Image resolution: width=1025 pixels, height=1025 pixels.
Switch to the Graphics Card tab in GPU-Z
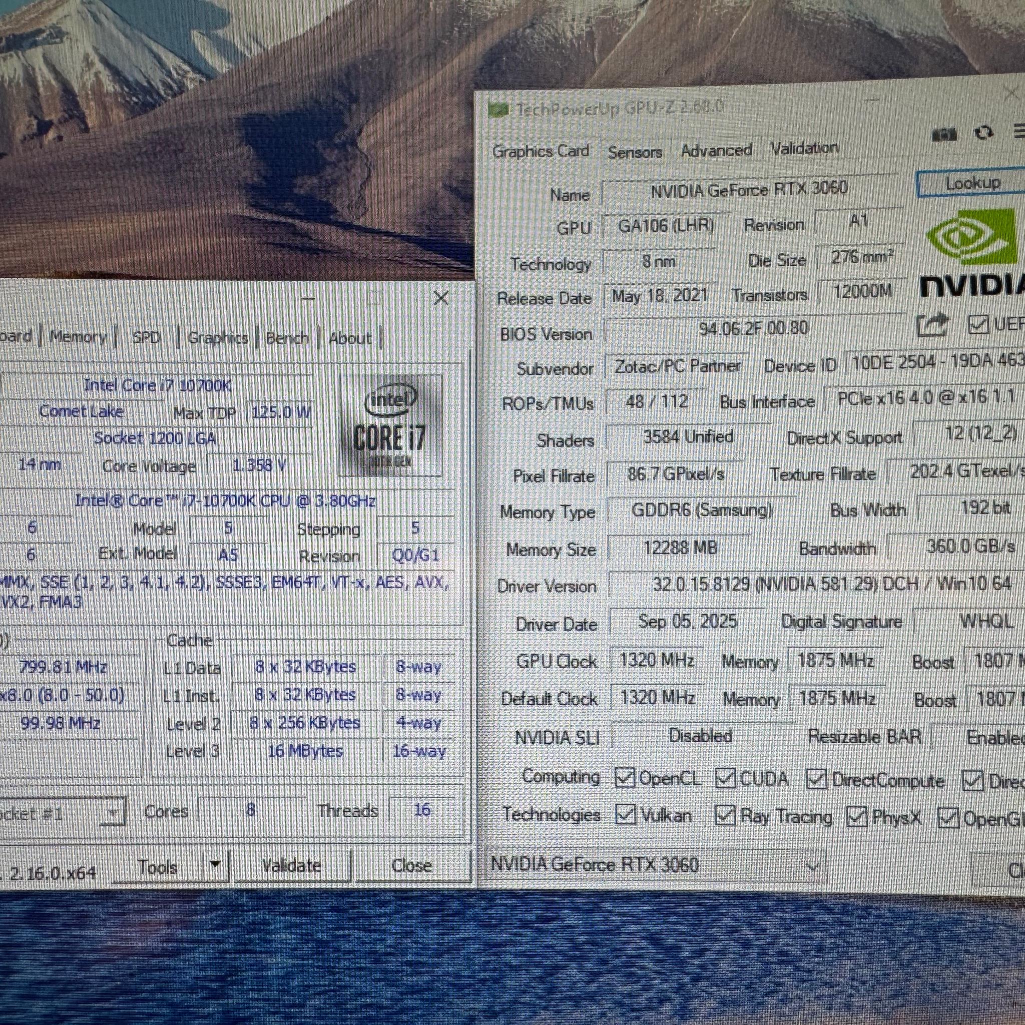(x=541, y=151)
